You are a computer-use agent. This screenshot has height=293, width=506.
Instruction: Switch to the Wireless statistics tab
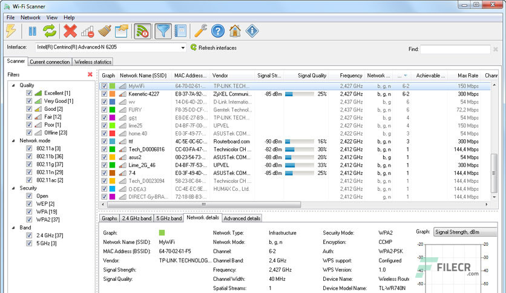(x=93, y=62)
